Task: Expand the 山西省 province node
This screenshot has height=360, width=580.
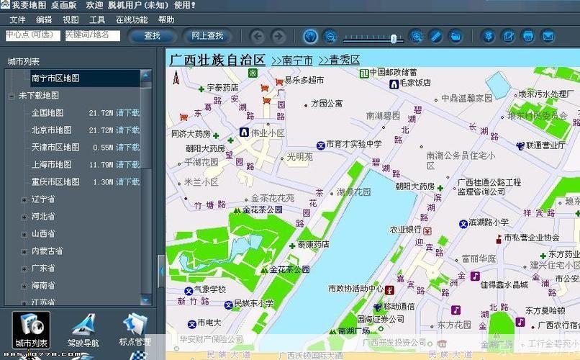Action: point(24,234)
